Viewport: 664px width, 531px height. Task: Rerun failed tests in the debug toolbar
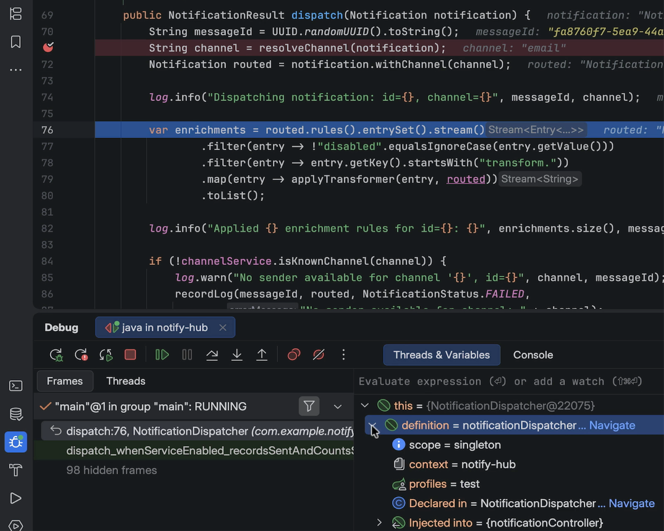pyautogui.click(x=81, y=355)
